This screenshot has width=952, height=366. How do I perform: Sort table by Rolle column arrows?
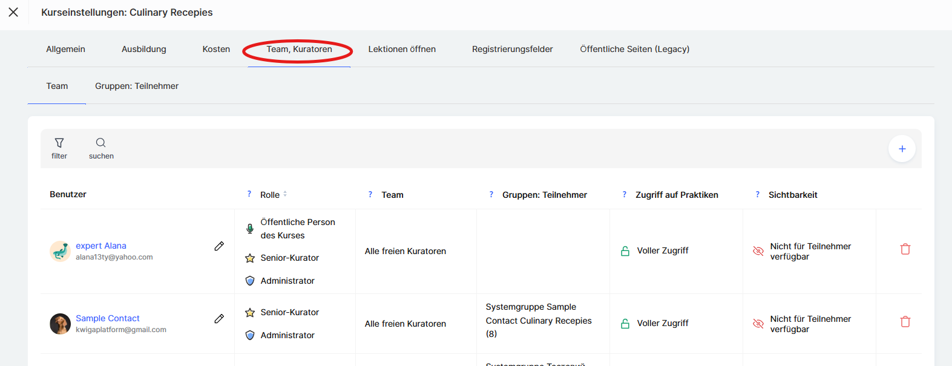(285, 194)
